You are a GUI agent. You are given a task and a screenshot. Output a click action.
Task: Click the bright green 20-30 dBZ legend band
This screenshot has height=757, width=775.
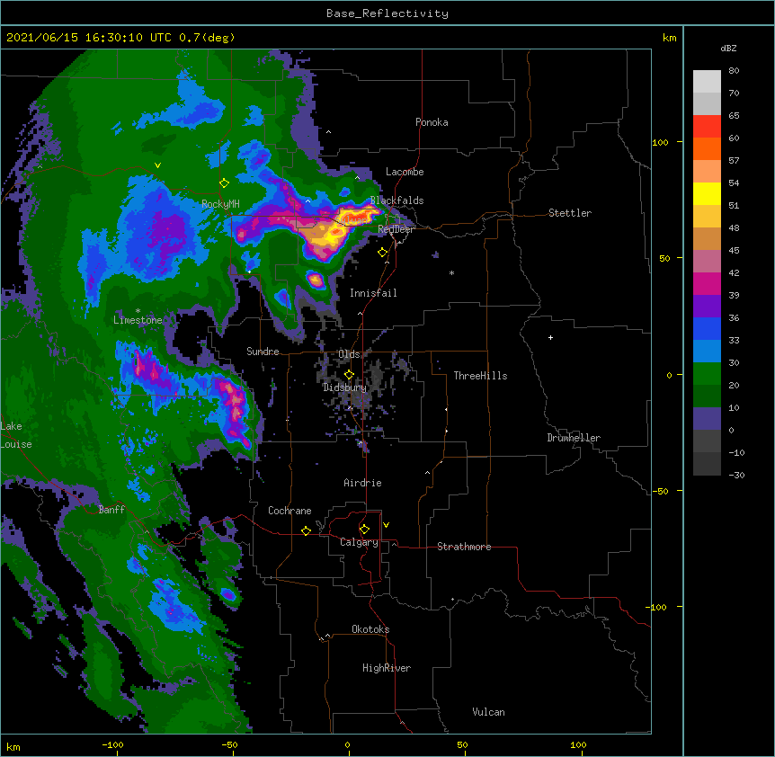click(x=707, y=374)
